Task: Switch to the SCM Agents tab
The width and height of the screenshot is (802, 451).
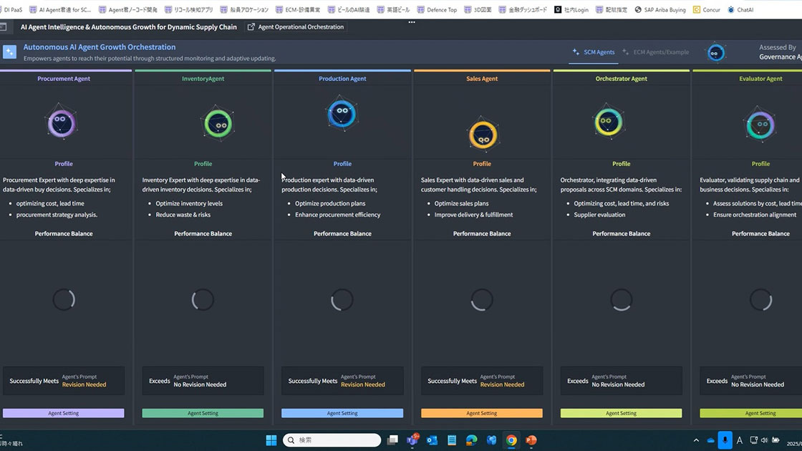Action: pyautogui.click(x=594, y=52)
